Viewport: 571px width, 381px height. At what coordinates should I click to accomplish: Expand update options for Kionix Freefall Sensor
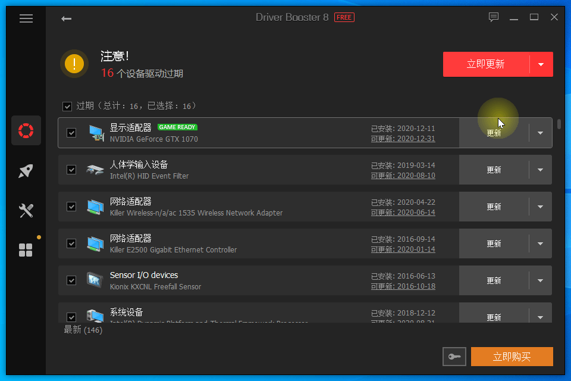tap(541, 280)
